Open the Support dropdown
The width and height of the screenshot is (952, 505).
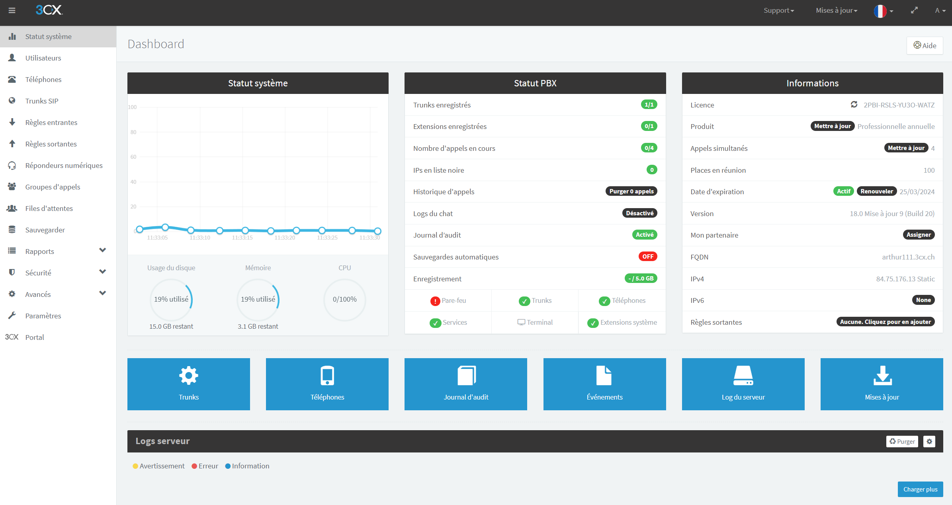pos(779,10)
